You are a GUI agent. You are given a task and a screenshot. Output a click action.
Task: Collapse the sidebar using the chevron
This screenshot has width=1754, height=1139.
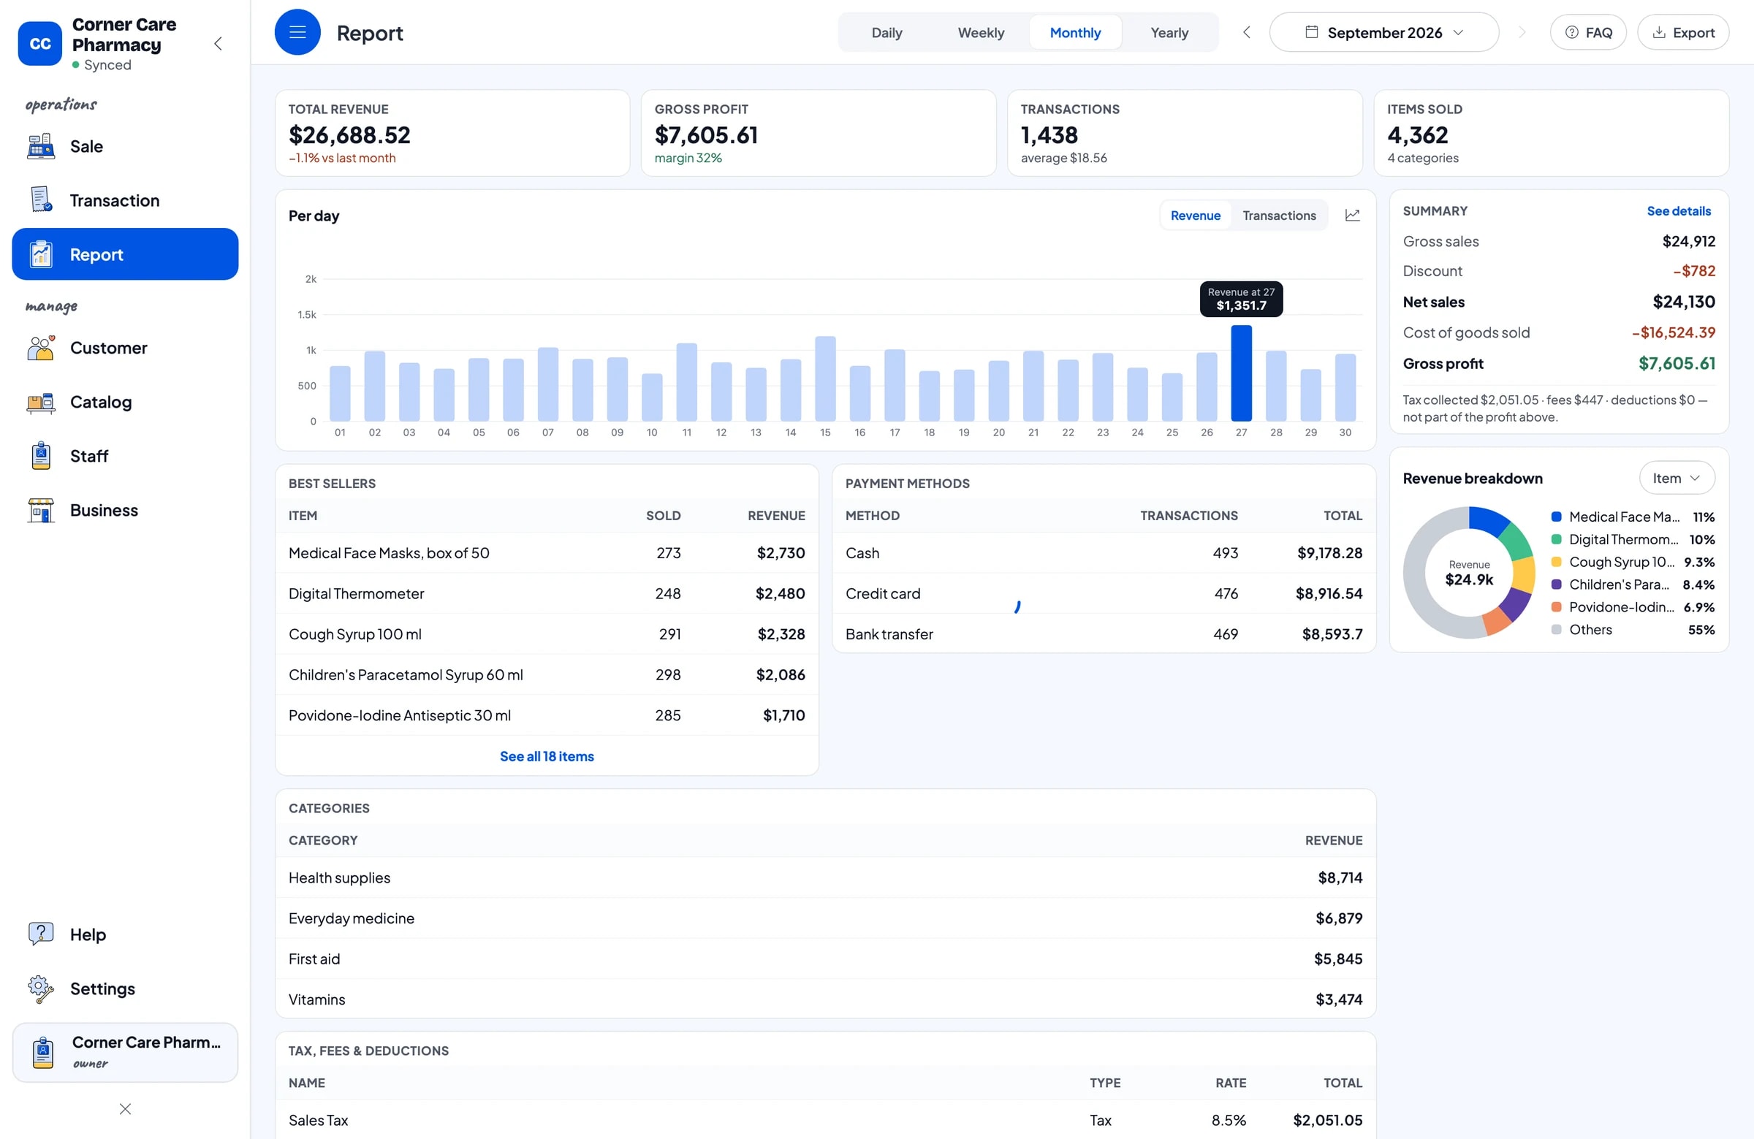[x=218, y=43]
